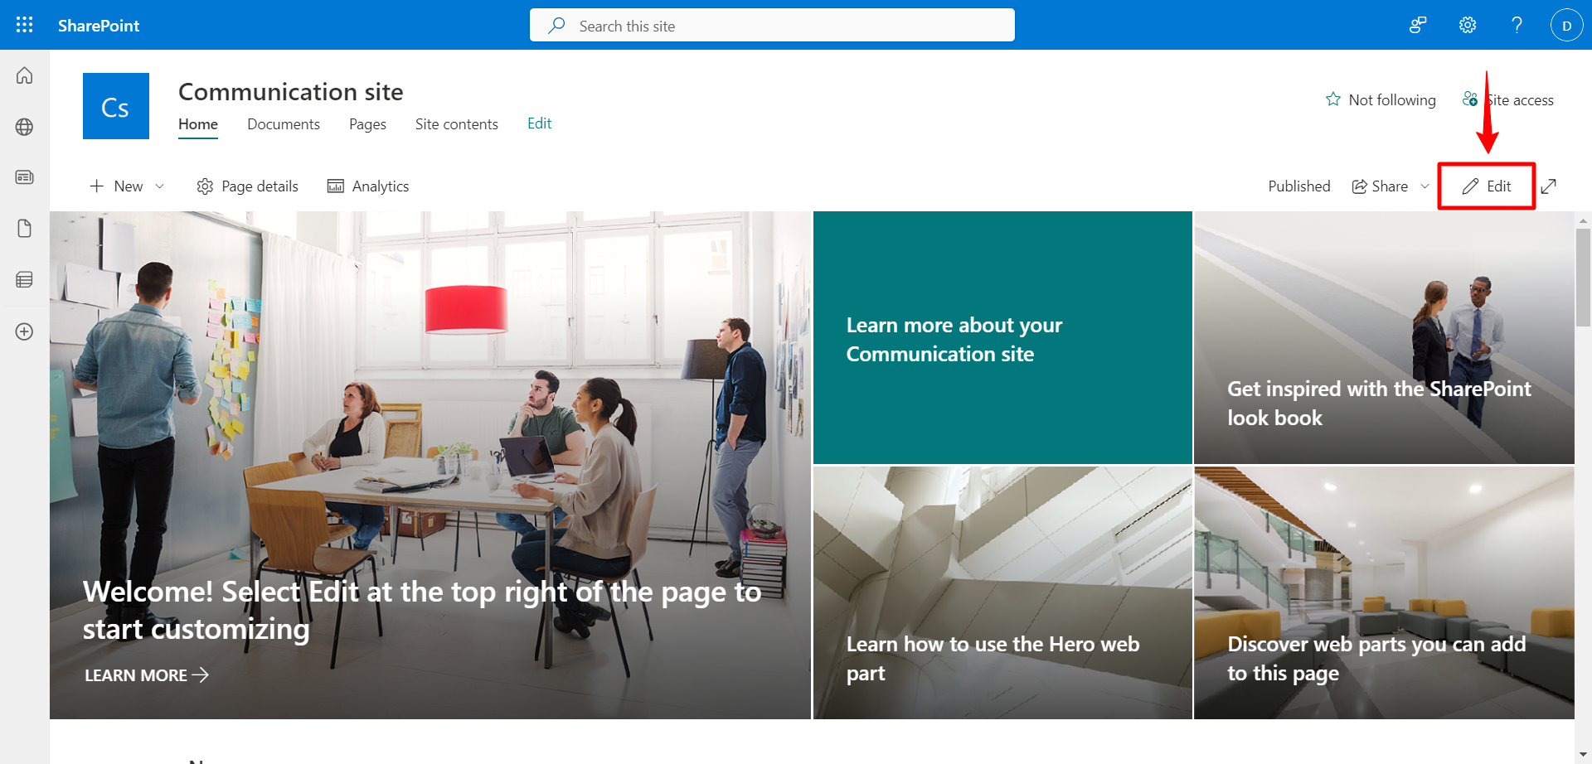Toggle the Not following star

(x=1333, y=99)
